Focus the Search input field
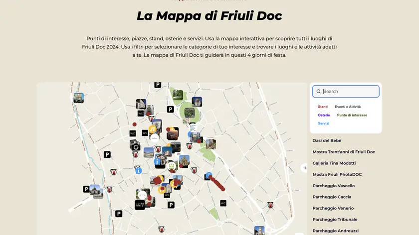419x235 pixels. click(346, 92)
